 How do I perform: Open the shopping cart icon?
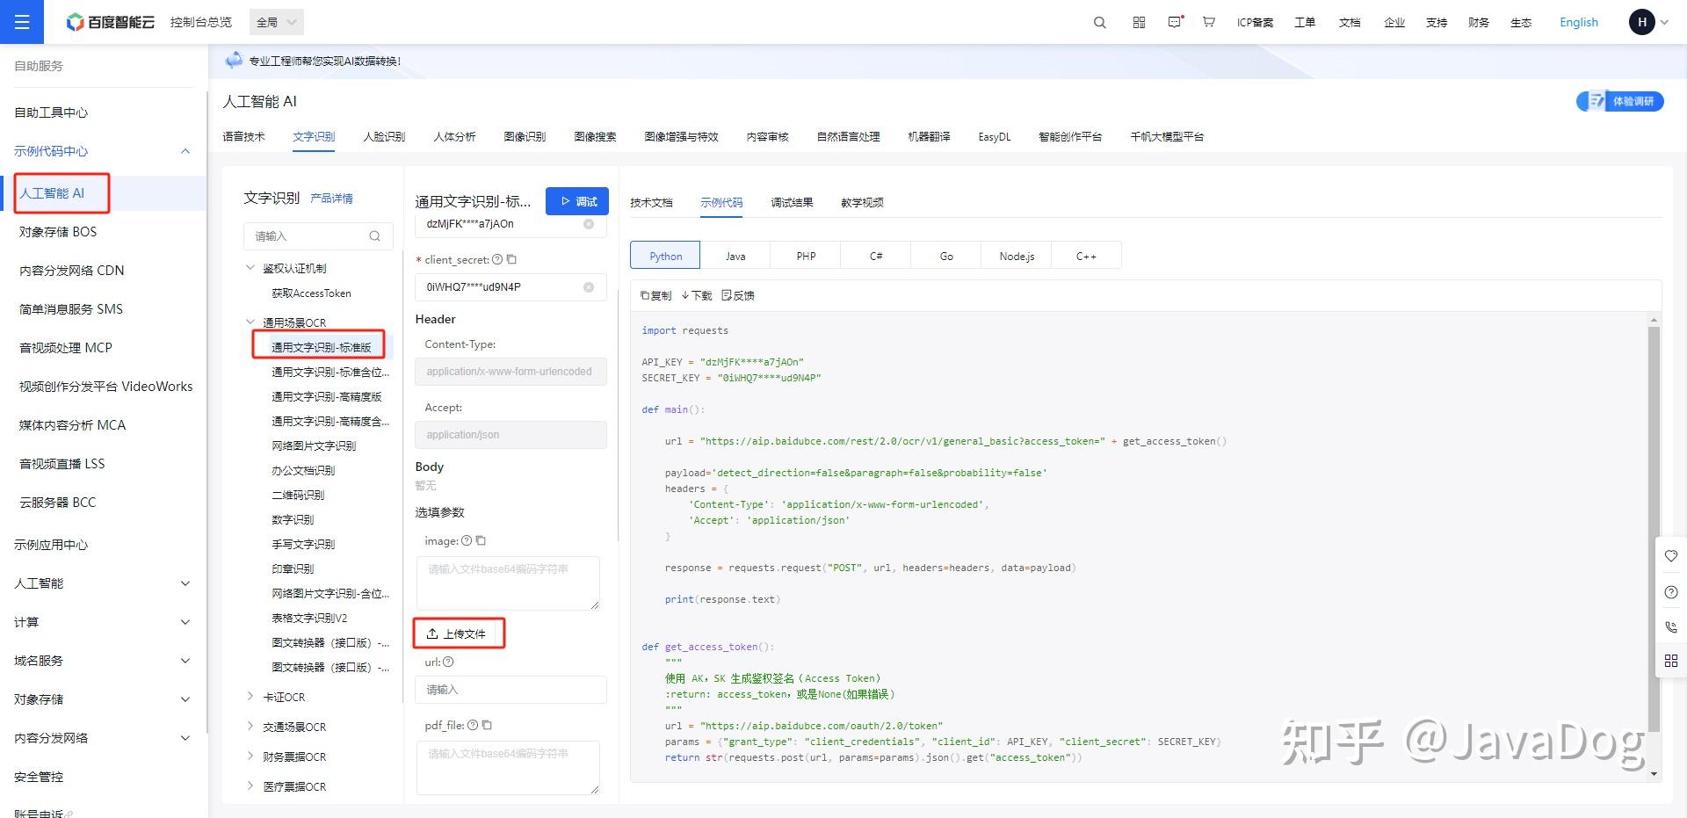coord(1208,22)
